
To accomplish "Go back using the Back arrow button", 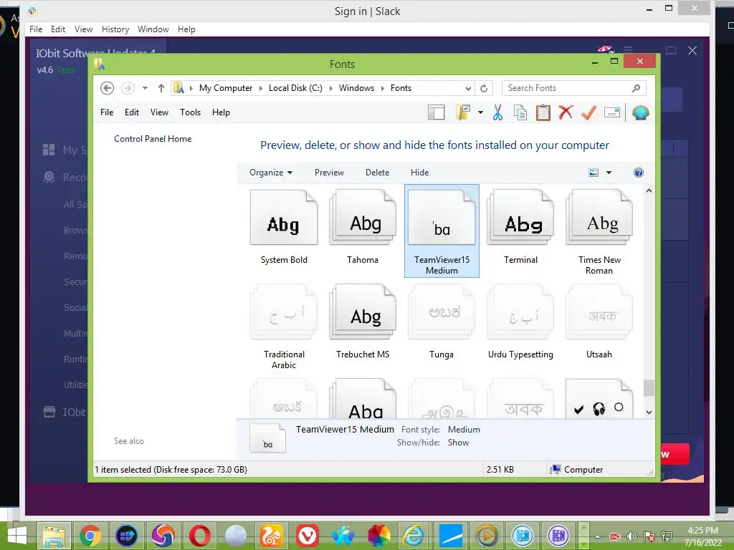I will [108, 88].
